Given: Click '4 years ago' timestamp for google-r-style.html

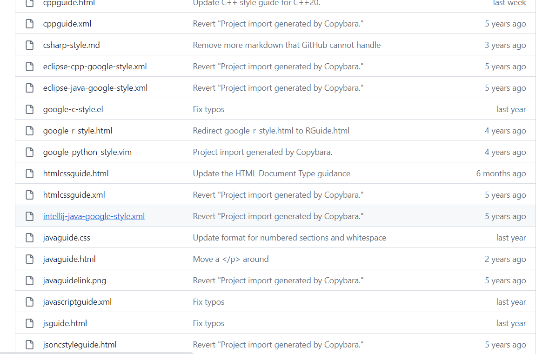Looking at the screenshot, I should pos(505,131).
